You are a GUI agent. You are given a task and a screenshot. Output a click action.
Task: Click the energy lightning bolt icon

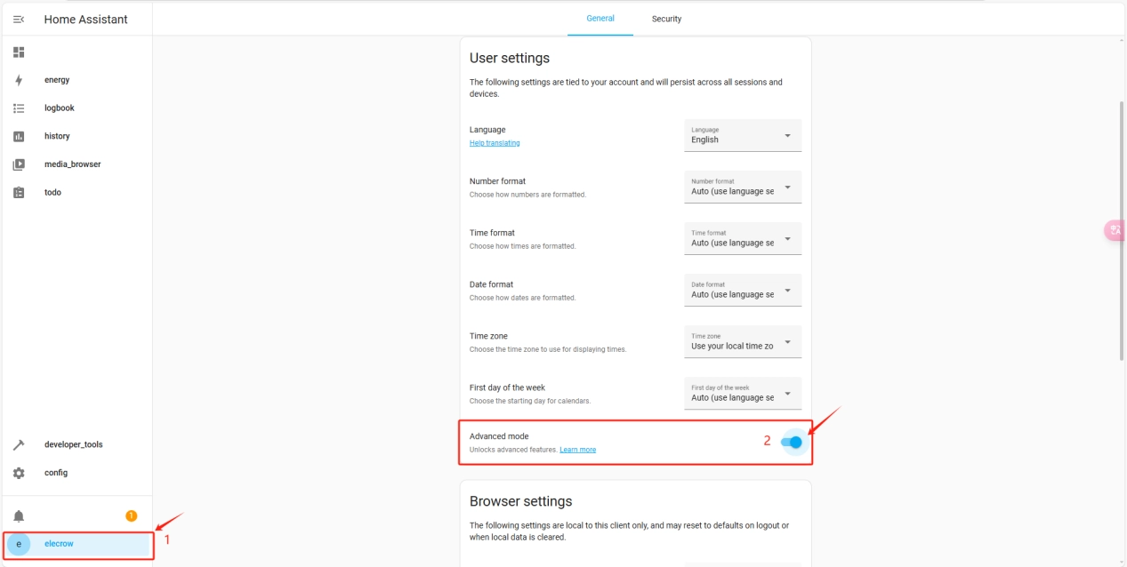point(19,80)
